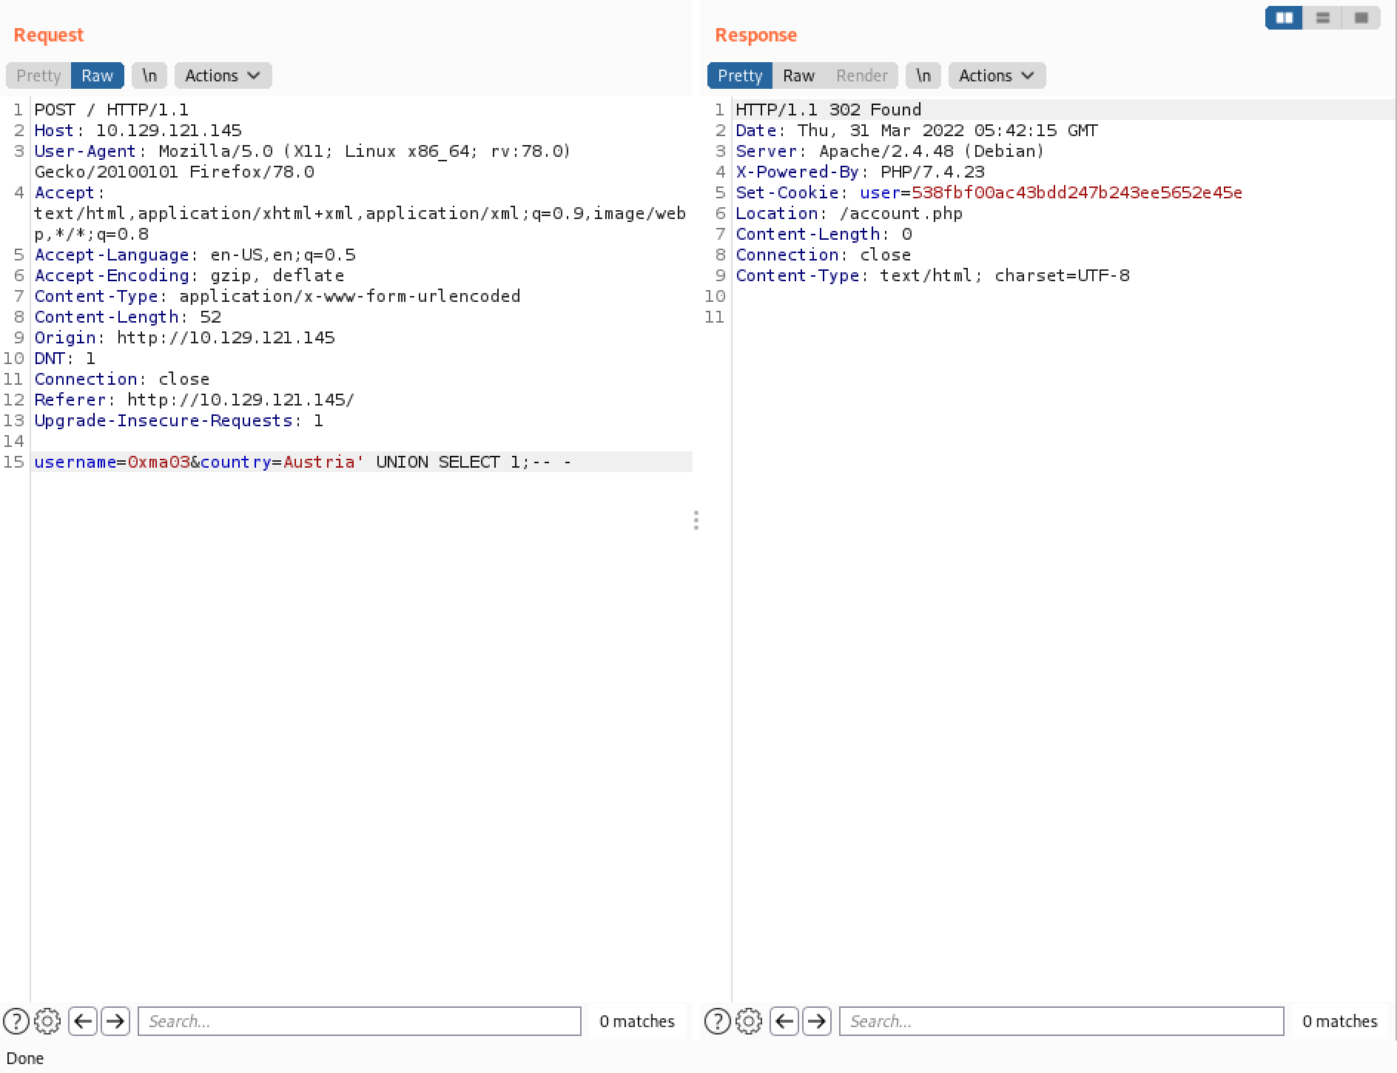Click the Host header line in Request

pyautogui.click(x=138, y=130)
